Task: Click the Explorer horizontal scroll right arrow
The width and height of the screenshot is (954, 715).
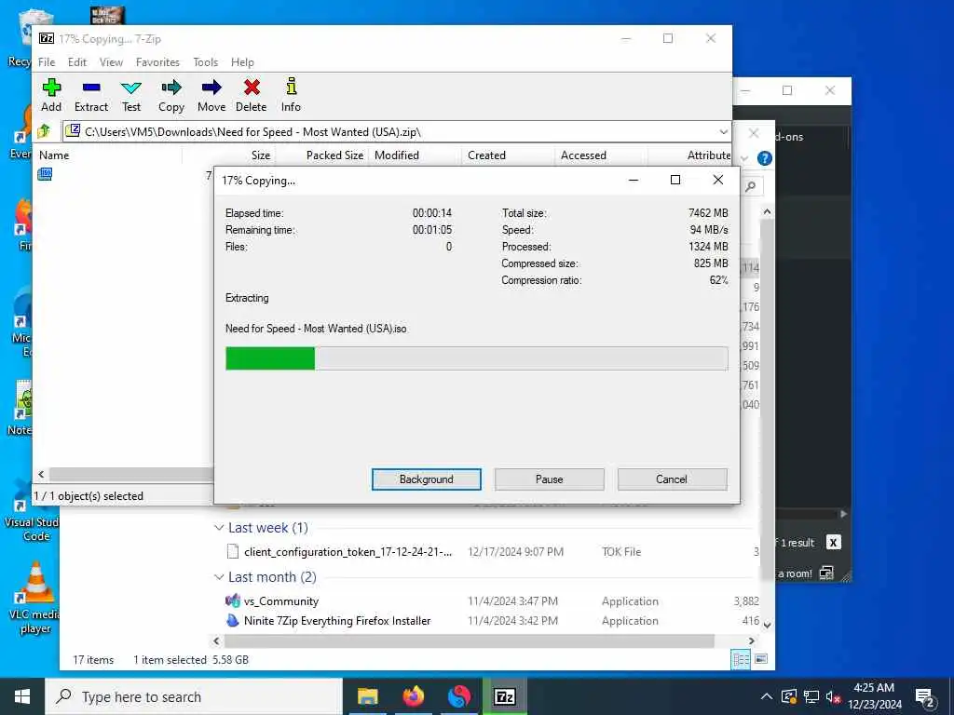Action: (752, 641)
